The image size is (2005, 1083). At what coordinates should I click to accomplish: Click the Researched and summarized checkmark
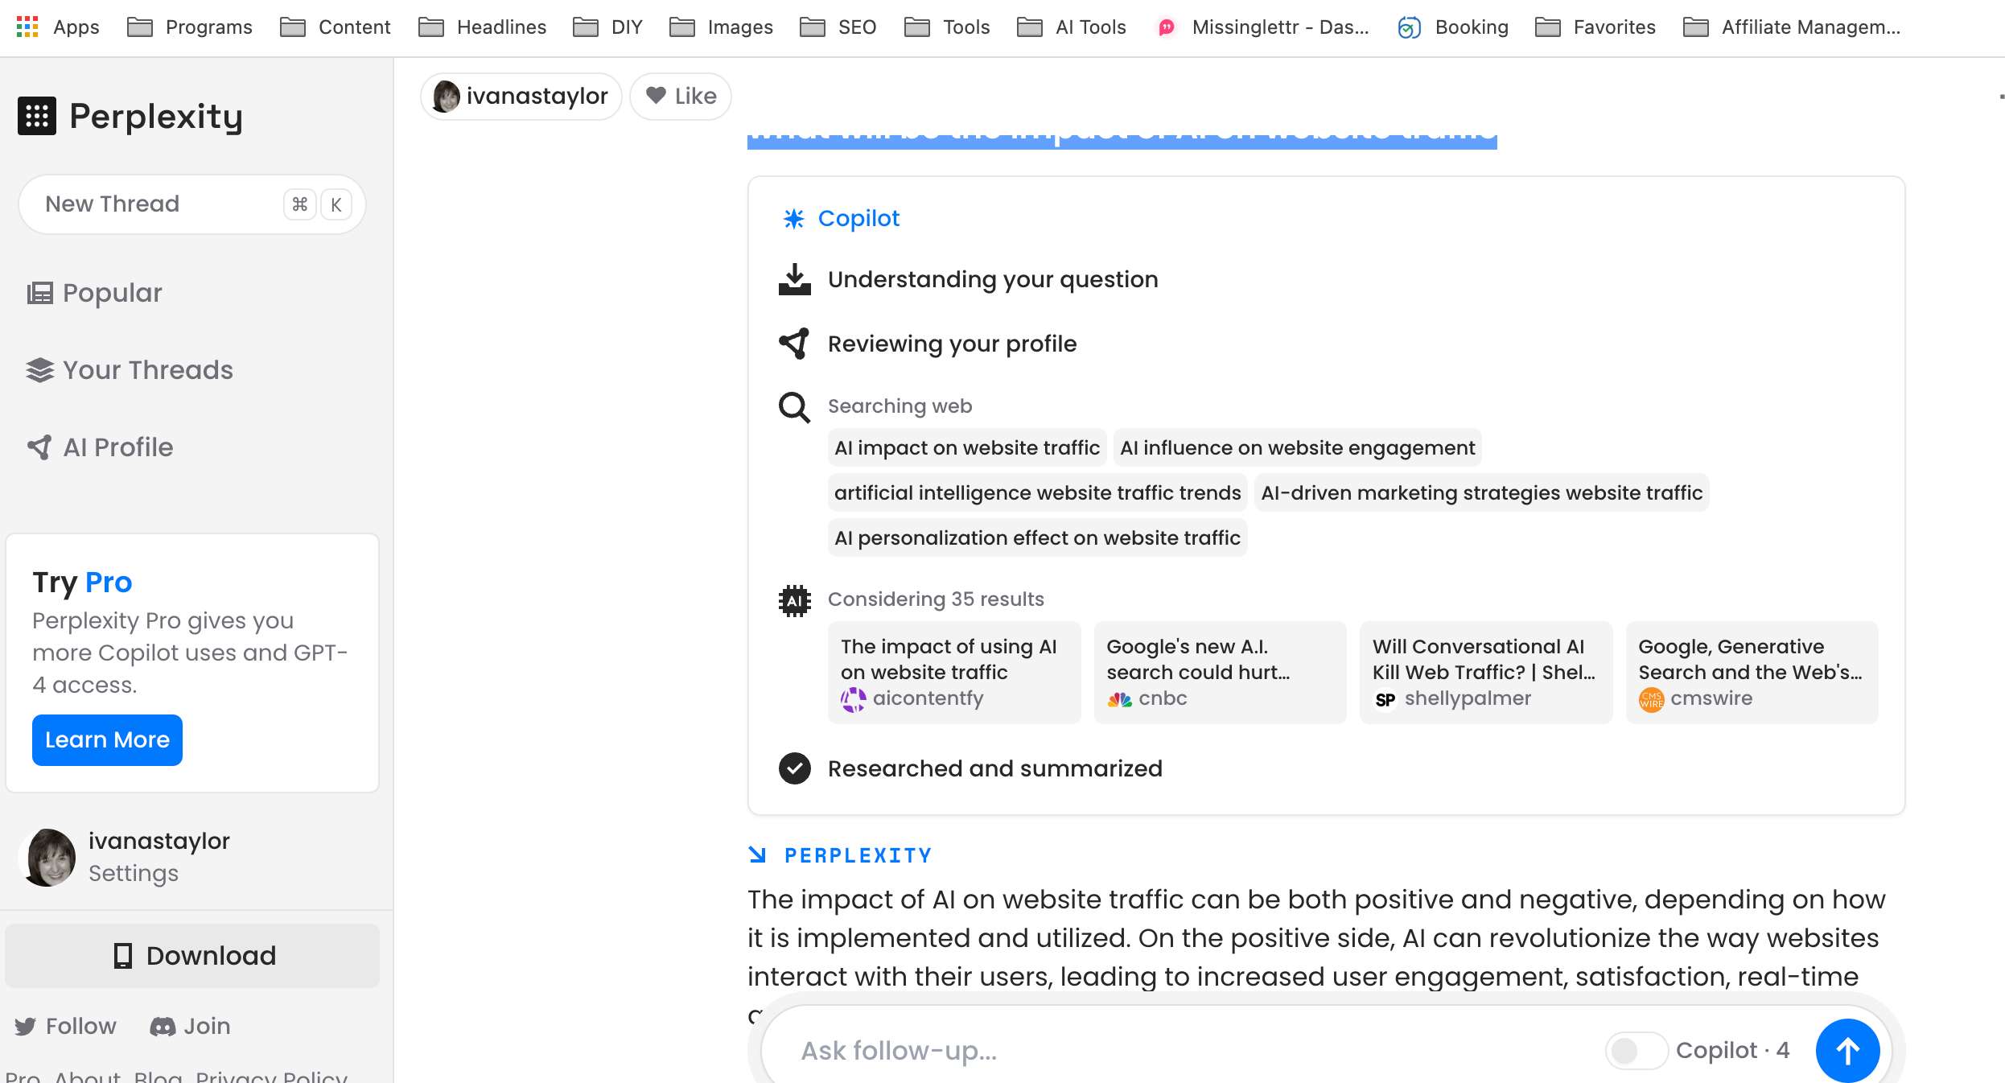[x=794, y=768]
